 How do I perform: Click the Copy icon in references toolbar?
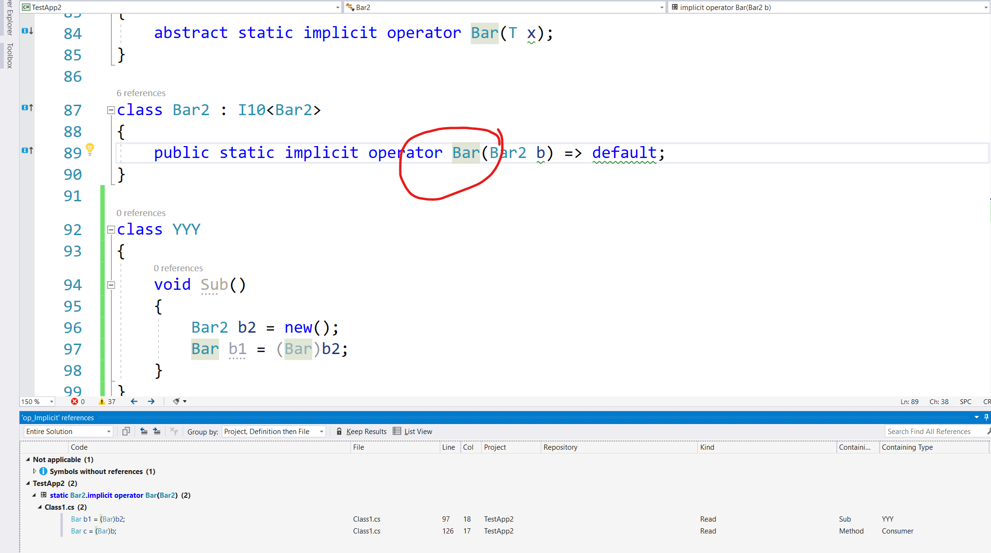tap(126, 432)
